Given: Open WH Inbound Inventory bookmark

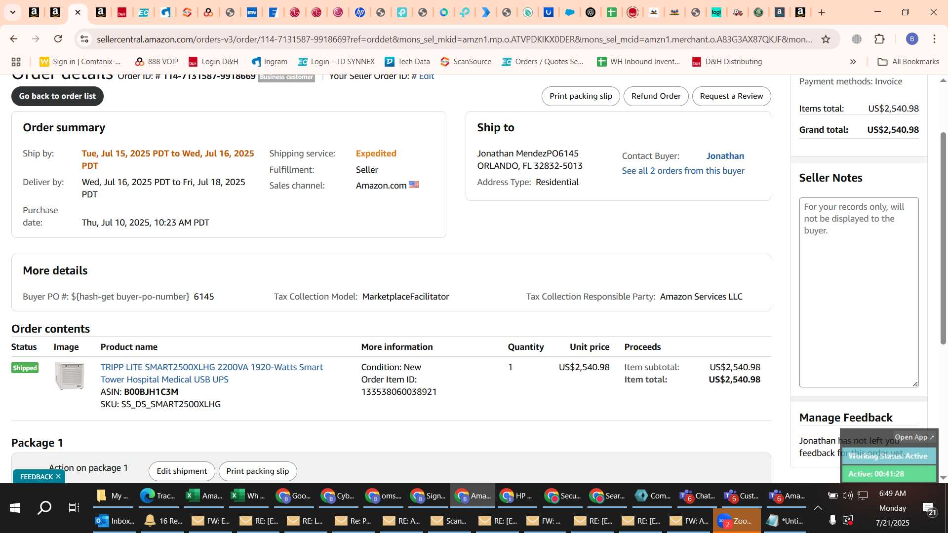Looking at the screenshot, I should click(638, 62).
